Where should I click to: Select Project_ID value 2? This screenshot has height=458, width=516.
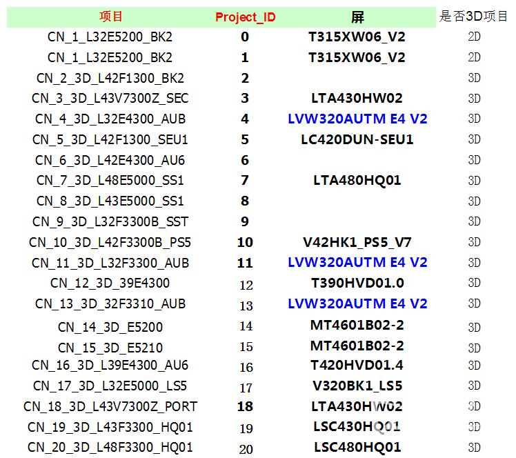pos(245,79)
